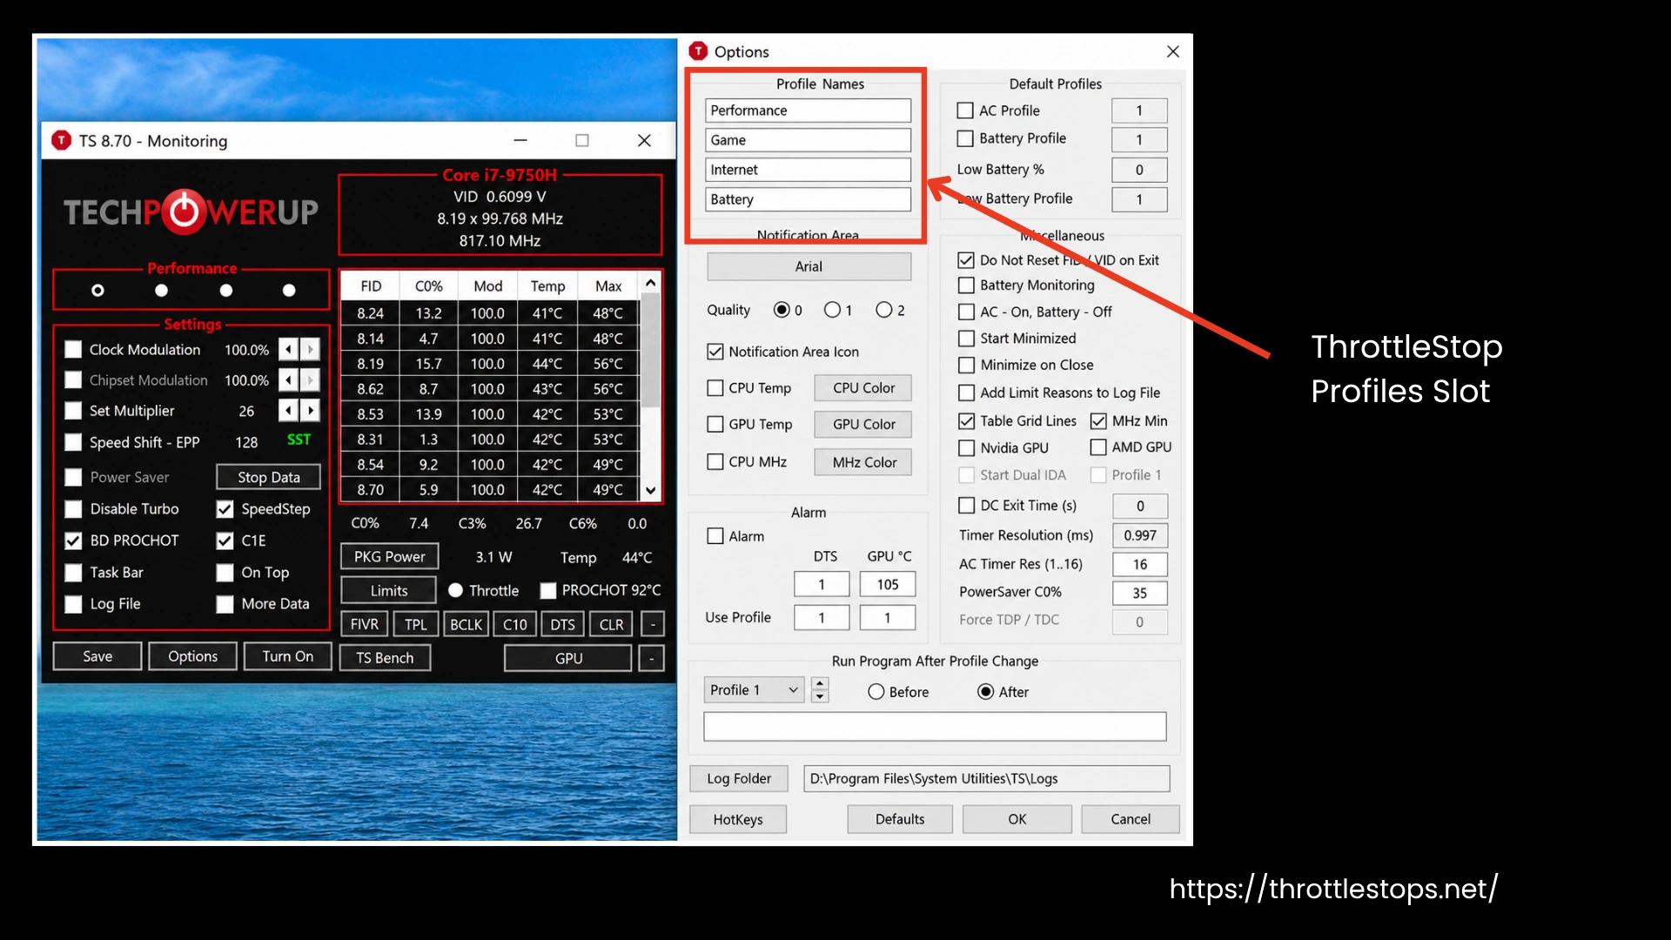The image size is (1671, 940).
Task: Click minus button next to CLR
Action: tap(653, 625)
